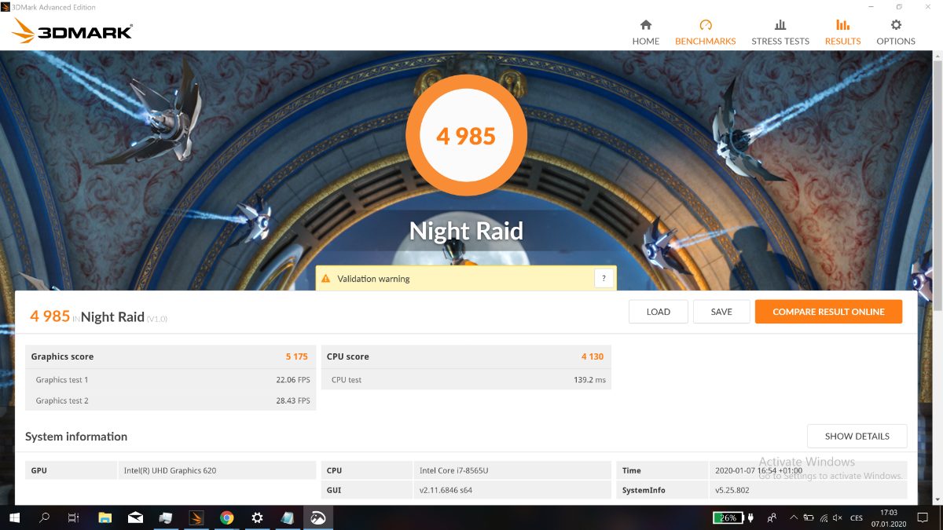The width and height of the screenshot is (943, 530).
Task: Open Google Chrome from the taskbar
Action: coord(226,517)
